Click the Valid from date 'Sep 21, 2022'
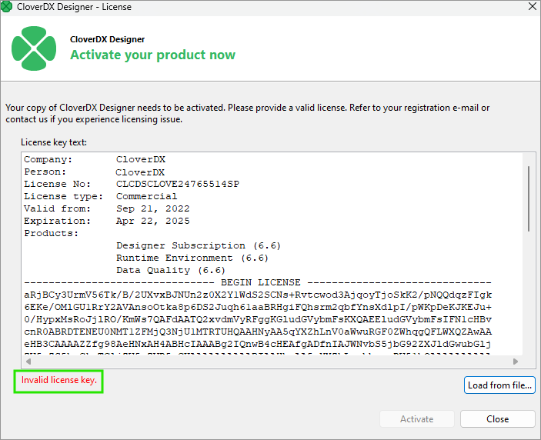 click(x=153, y=209)
